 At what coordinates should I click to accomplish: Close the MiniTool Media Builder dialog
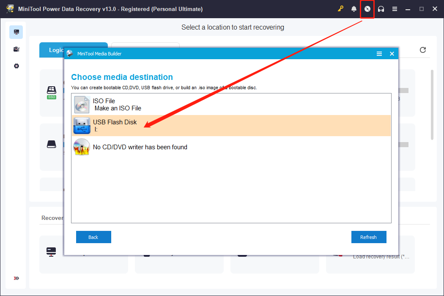coord(392,54)
